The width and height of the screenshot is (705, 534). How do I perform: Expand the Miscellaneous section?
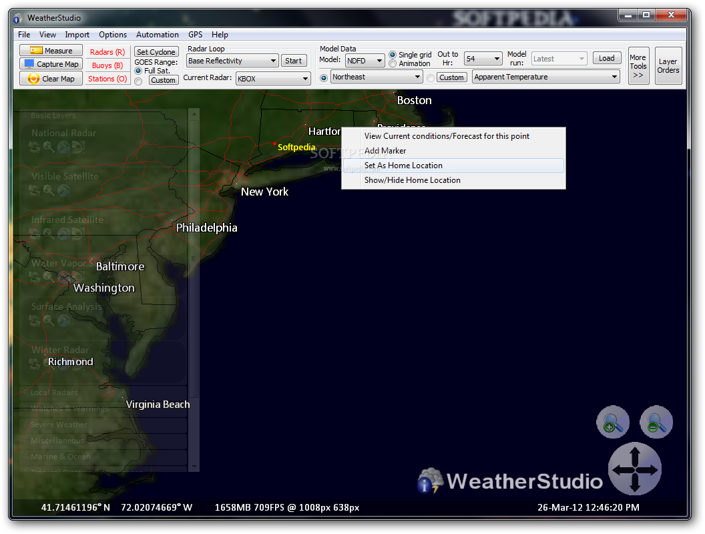click(x=25, y=441)
